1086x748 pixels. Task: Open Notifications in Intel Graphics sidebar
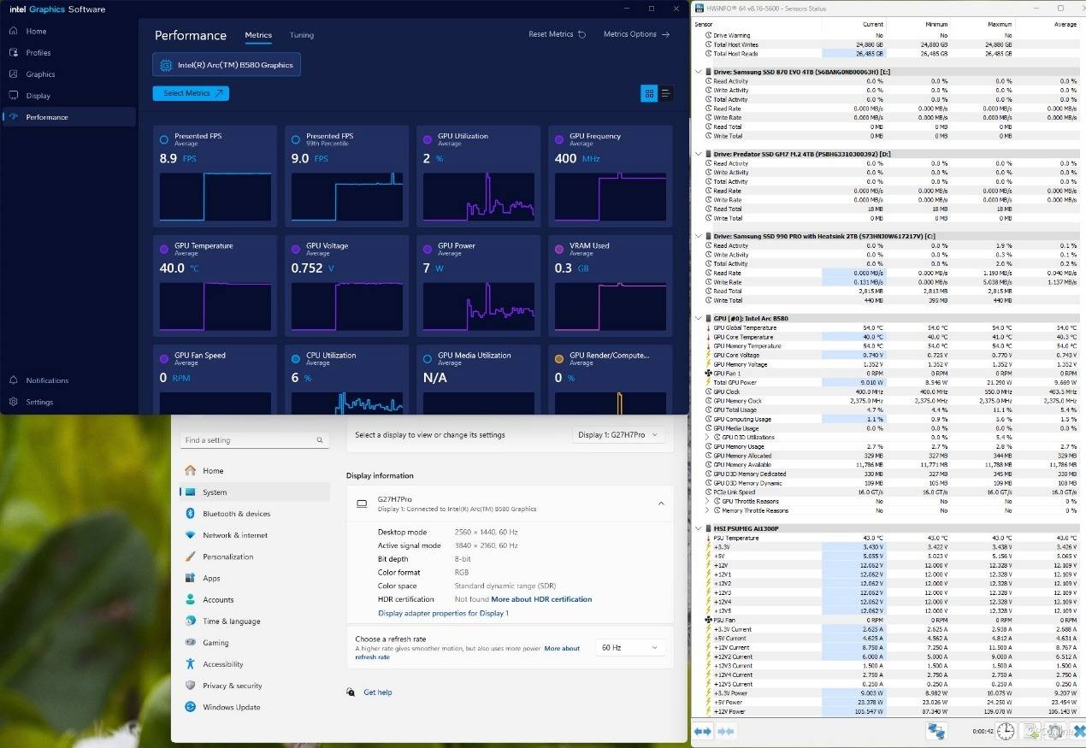pos(47,380)
